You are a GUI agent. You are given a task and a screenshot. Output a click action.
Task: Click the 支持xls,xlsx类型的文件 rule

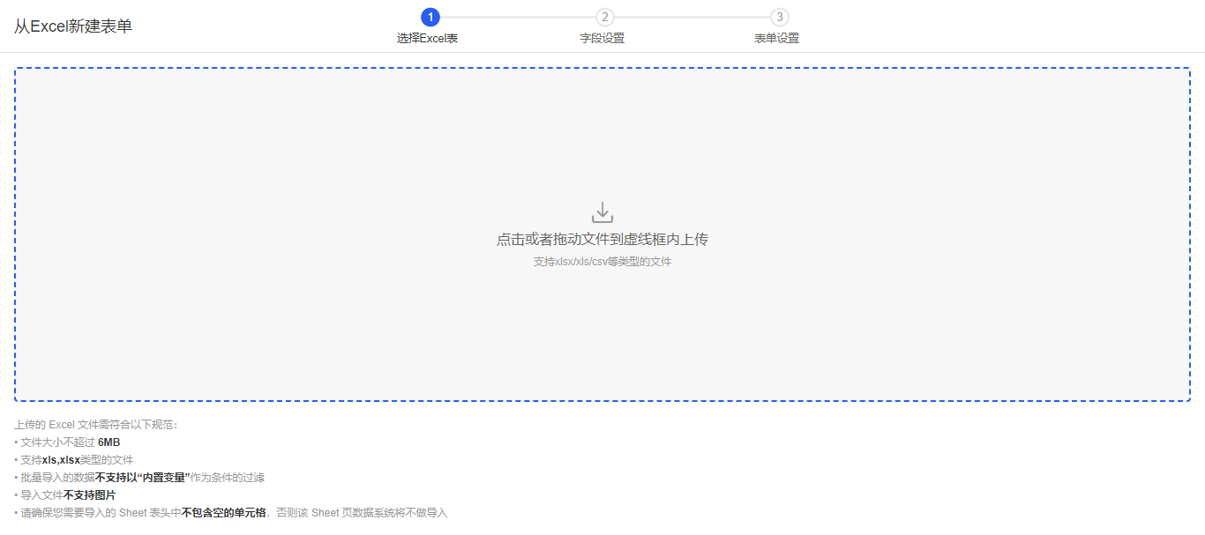point(74,460)
